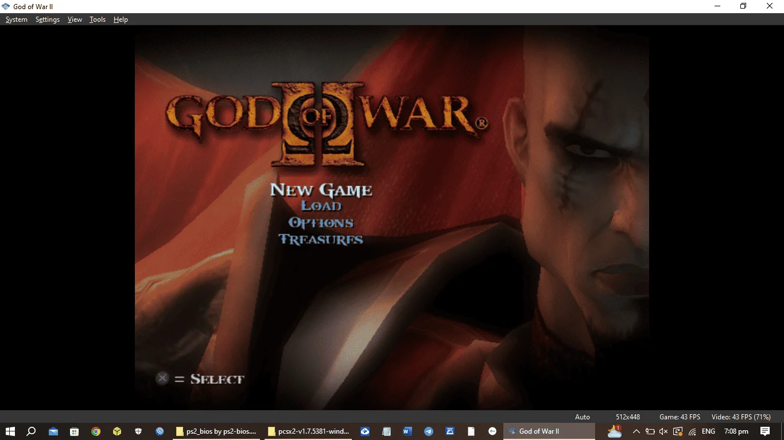This screenshot has width=784, height=440.
Task: Open the View menu
Action: 75,19
